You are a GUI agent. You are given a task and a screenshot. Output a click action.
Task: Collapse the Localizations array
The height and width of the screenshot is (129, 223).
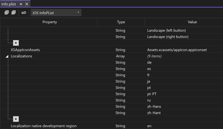coord(7,56)
